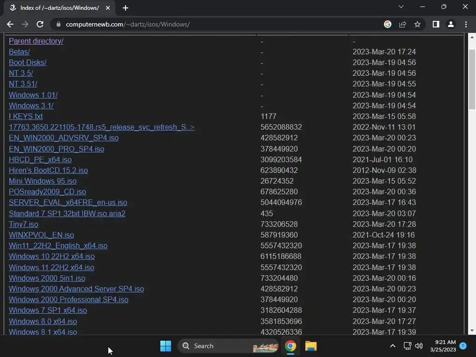Click the address bar URL

coord(128,24)
